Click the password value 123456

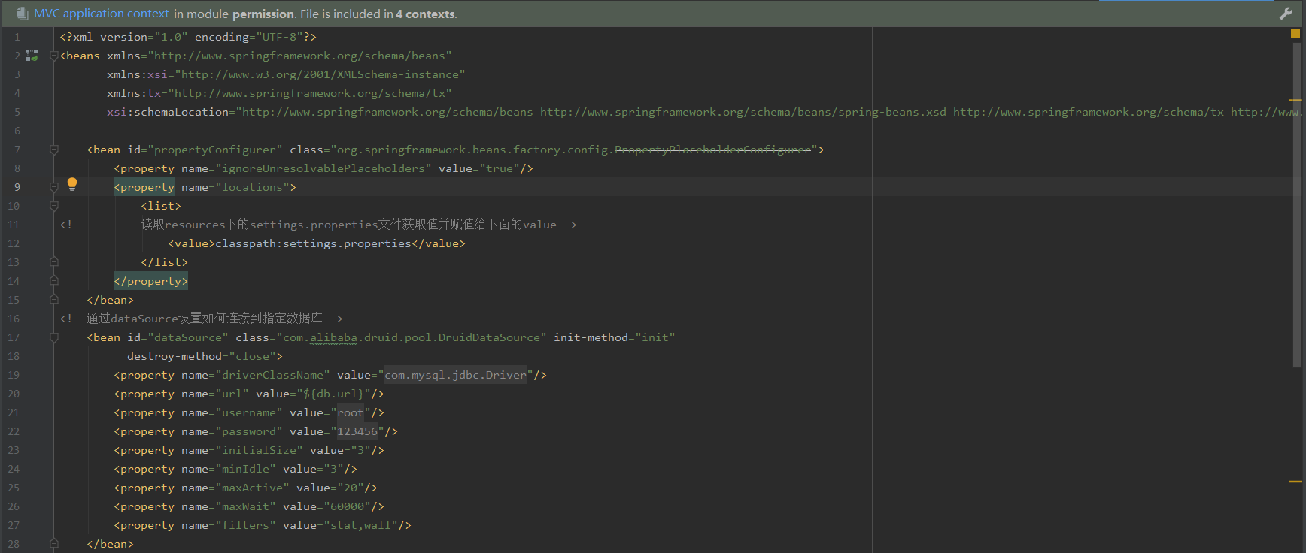point(357,431)
